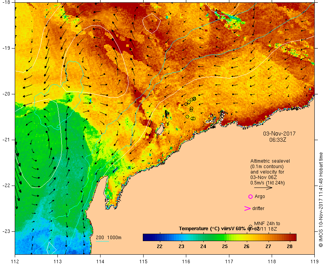The image size is (326, 264).
Task: Click the 'and velocity for' legend line
Action: coord(267,172)
